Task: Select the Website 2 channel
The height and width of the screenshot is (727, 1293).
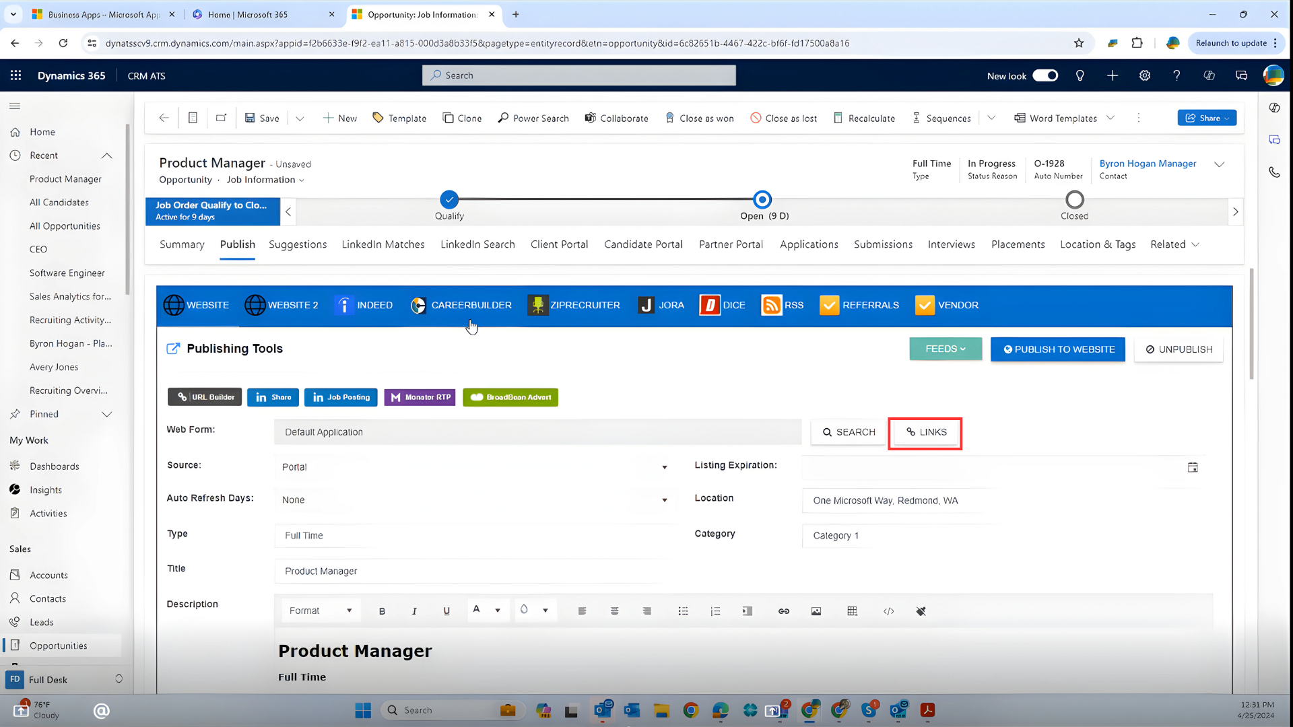Action: [x=281, y=305]
